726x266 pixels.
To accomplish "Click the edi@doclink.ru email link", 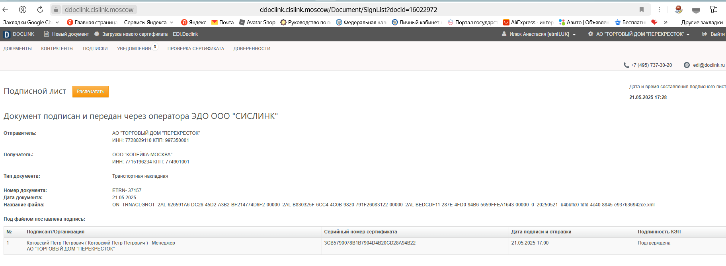I will click(709, 65).
